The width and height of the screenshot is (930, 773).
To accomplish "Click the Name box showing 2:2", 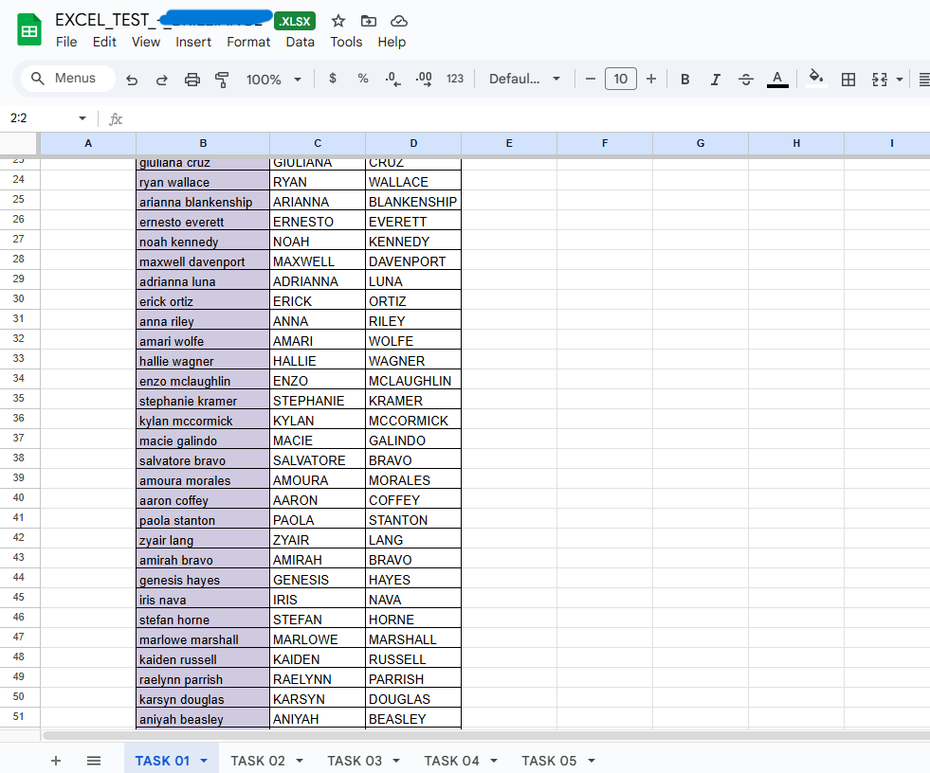I will (x=39, y=118).
